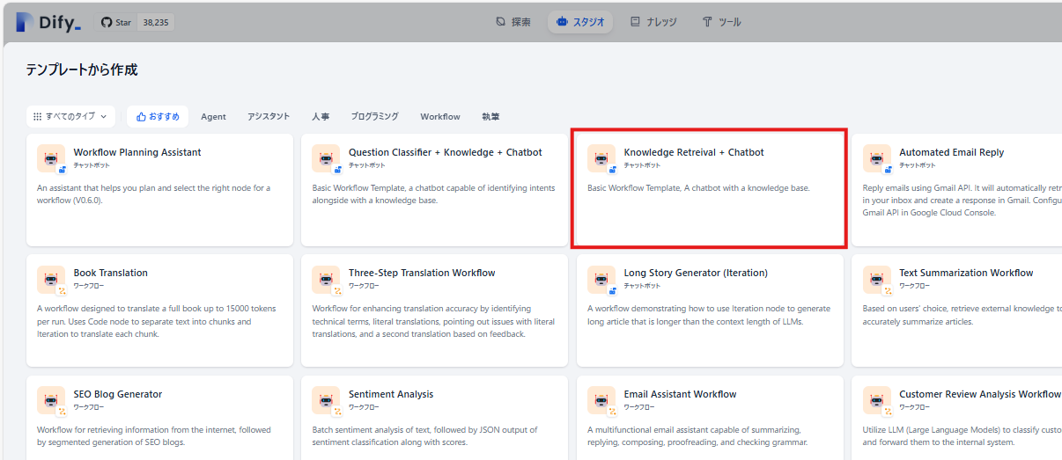Select the プログラミング category filter
Viewport: 1062px width, 460px height.
coord(374,116)
